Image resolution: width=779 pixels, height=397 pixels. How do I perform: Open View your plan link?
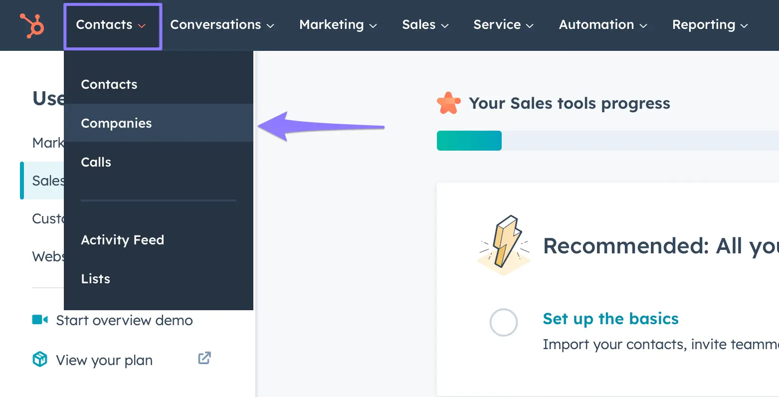104,360
